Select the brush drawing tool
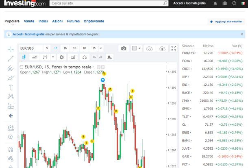 [x=11, y=78]
